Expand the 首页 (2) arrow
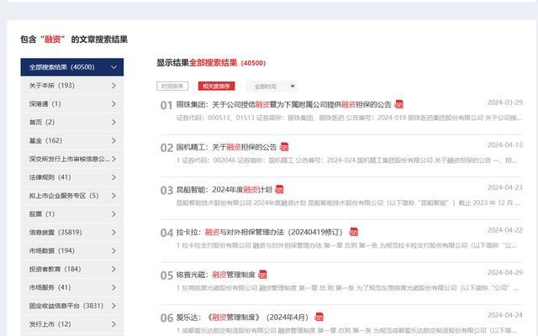Viewport: 538px width, 336px height. click(114, 122)
